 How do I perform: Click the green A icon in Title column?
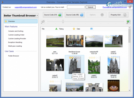56,29
